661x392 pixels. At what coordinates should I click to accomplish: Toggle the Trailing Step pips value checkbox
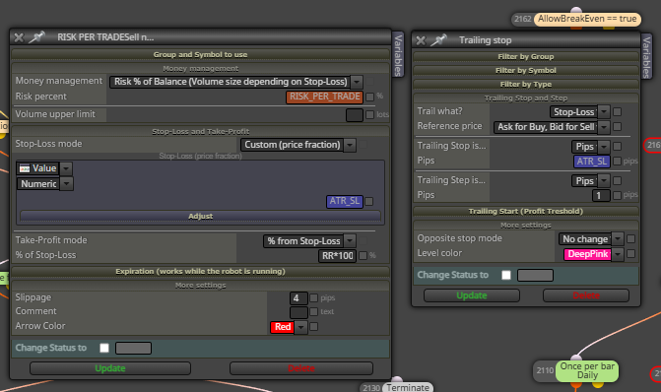coord(617,195)
